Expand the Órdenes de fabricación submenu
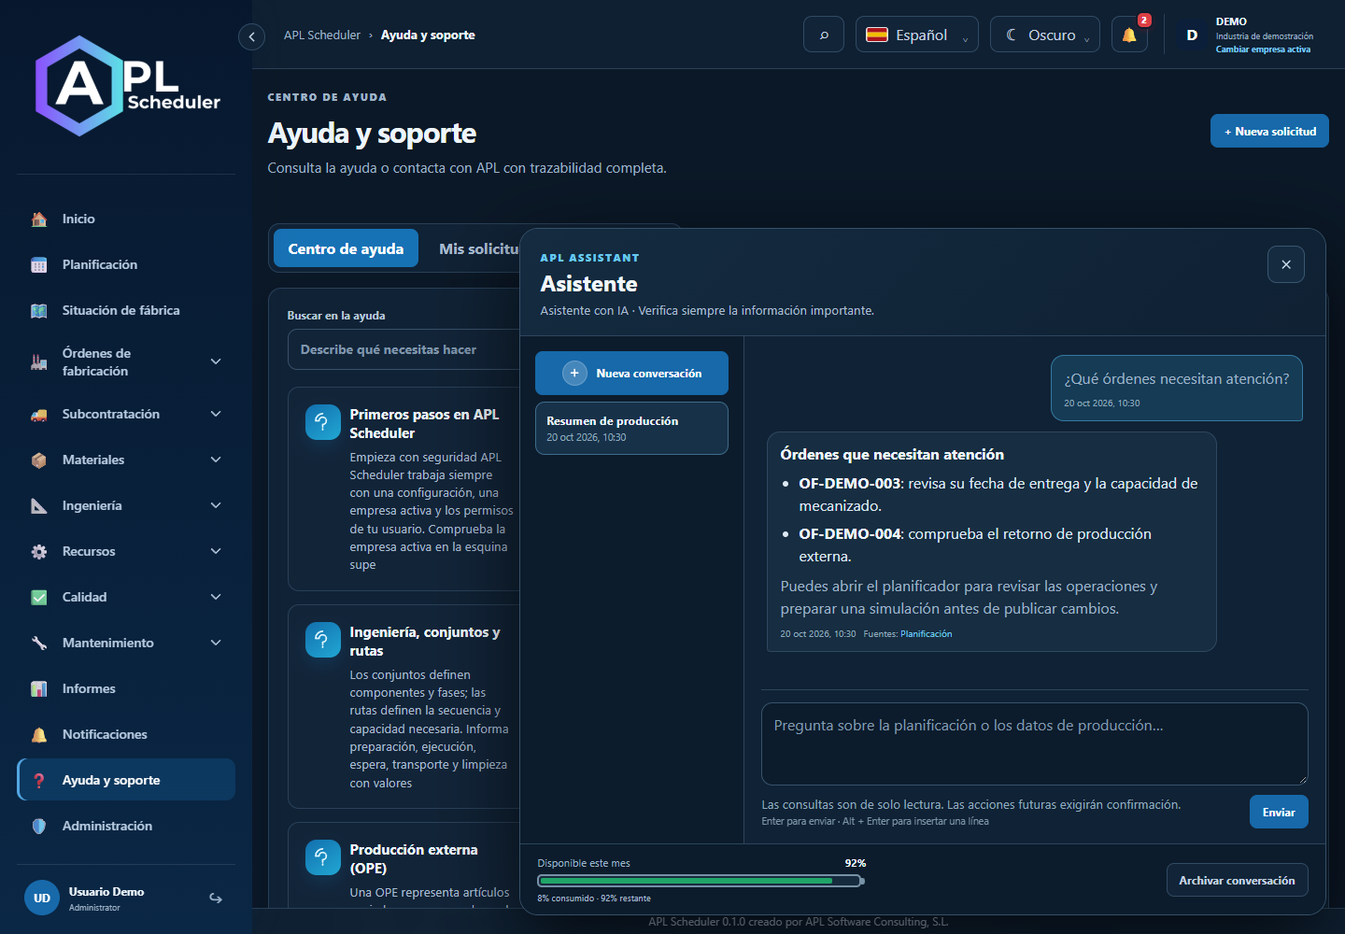 (x=216, y=361)
